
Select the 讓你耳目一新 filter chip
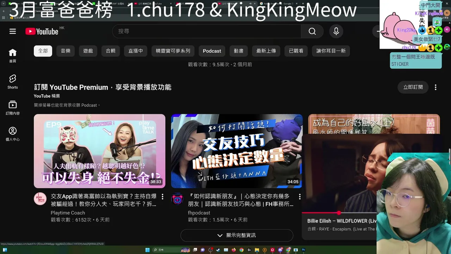(331, 51)
